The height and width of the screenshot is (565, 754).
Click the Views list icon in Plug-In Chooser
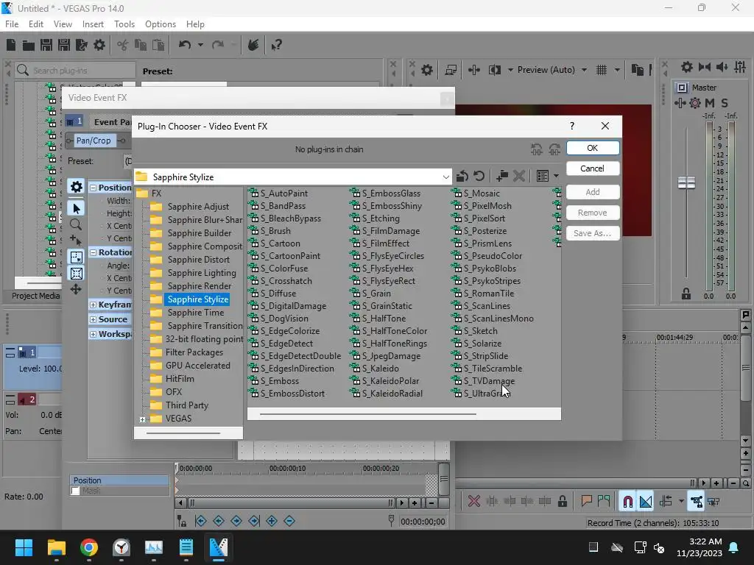point(543,177)
